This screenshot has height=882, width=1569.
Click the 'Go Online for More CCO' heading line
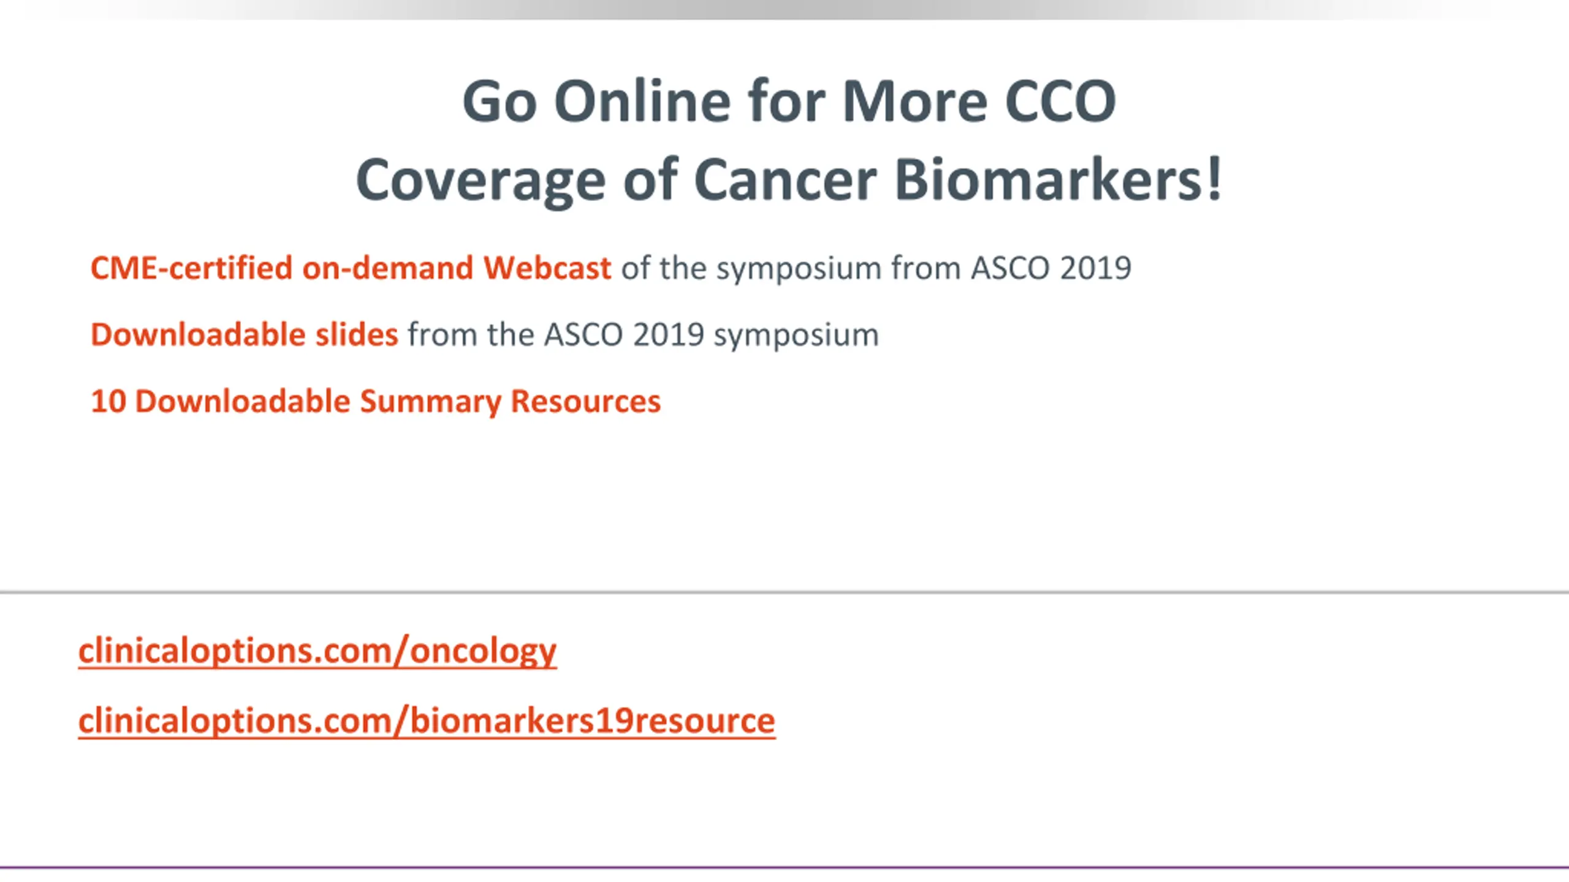click(789, 102)
